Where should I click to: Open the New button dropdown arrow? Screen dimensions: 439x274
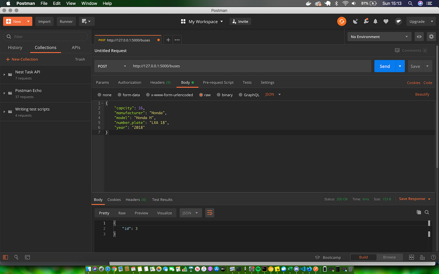tap(28, 21)
